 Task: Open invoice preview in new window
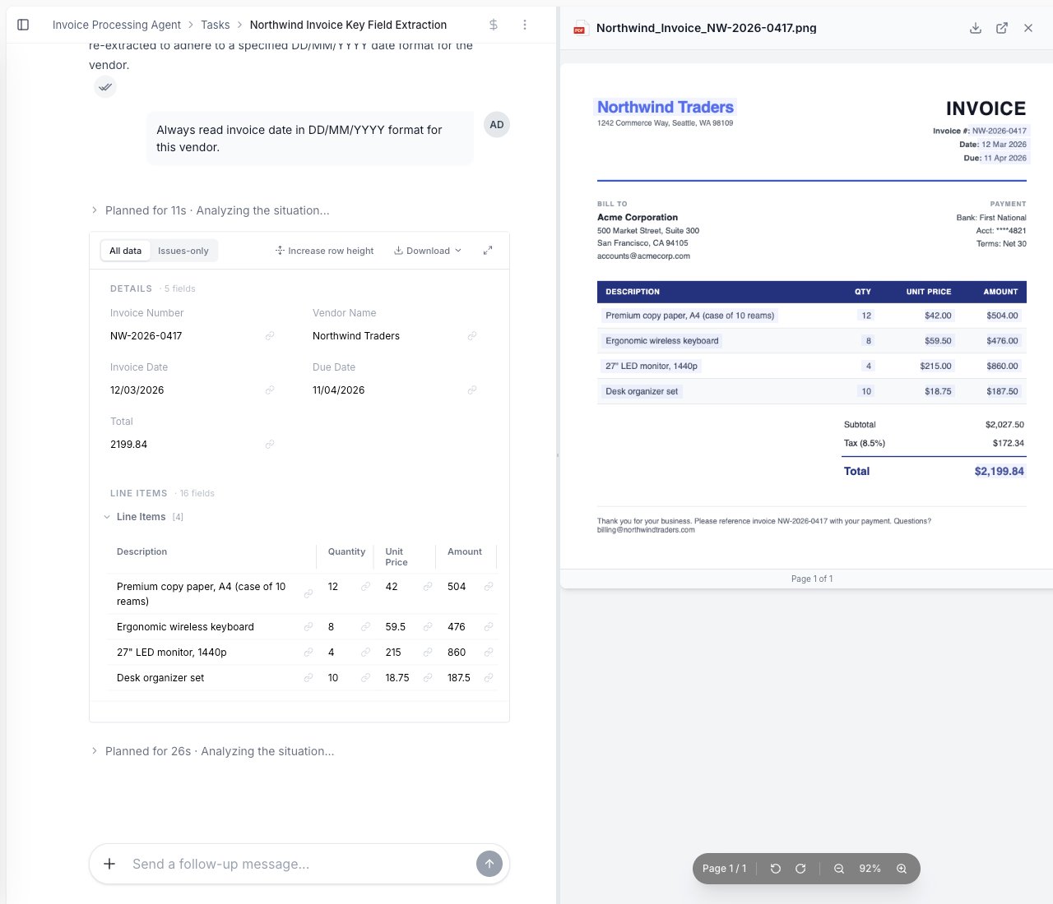click(1002, 28)
